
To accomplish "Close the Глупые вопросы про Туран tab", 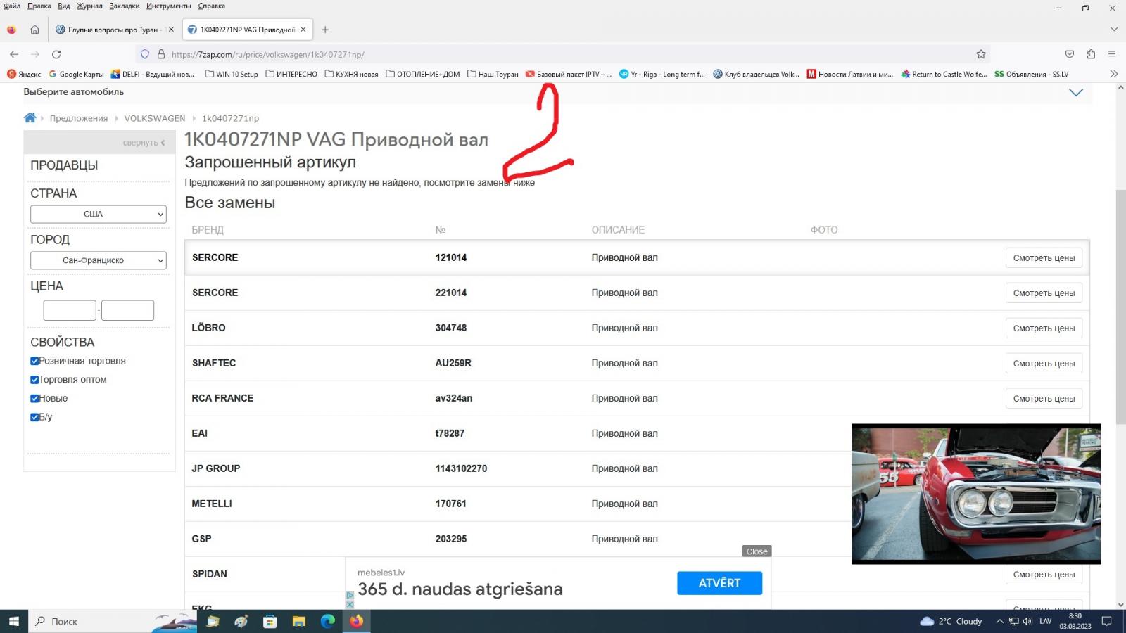I will click(x=171, y=30).
